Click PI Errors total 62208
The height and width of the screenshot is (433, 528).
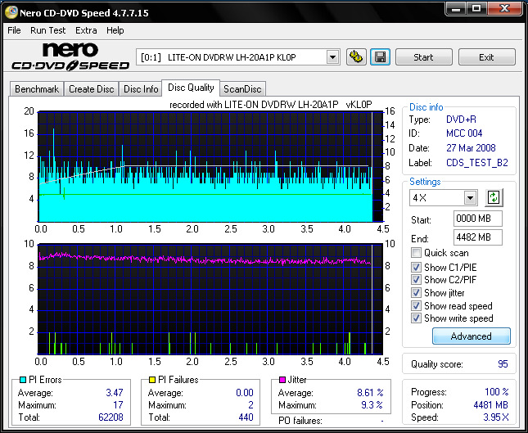[x=111, y=417]
